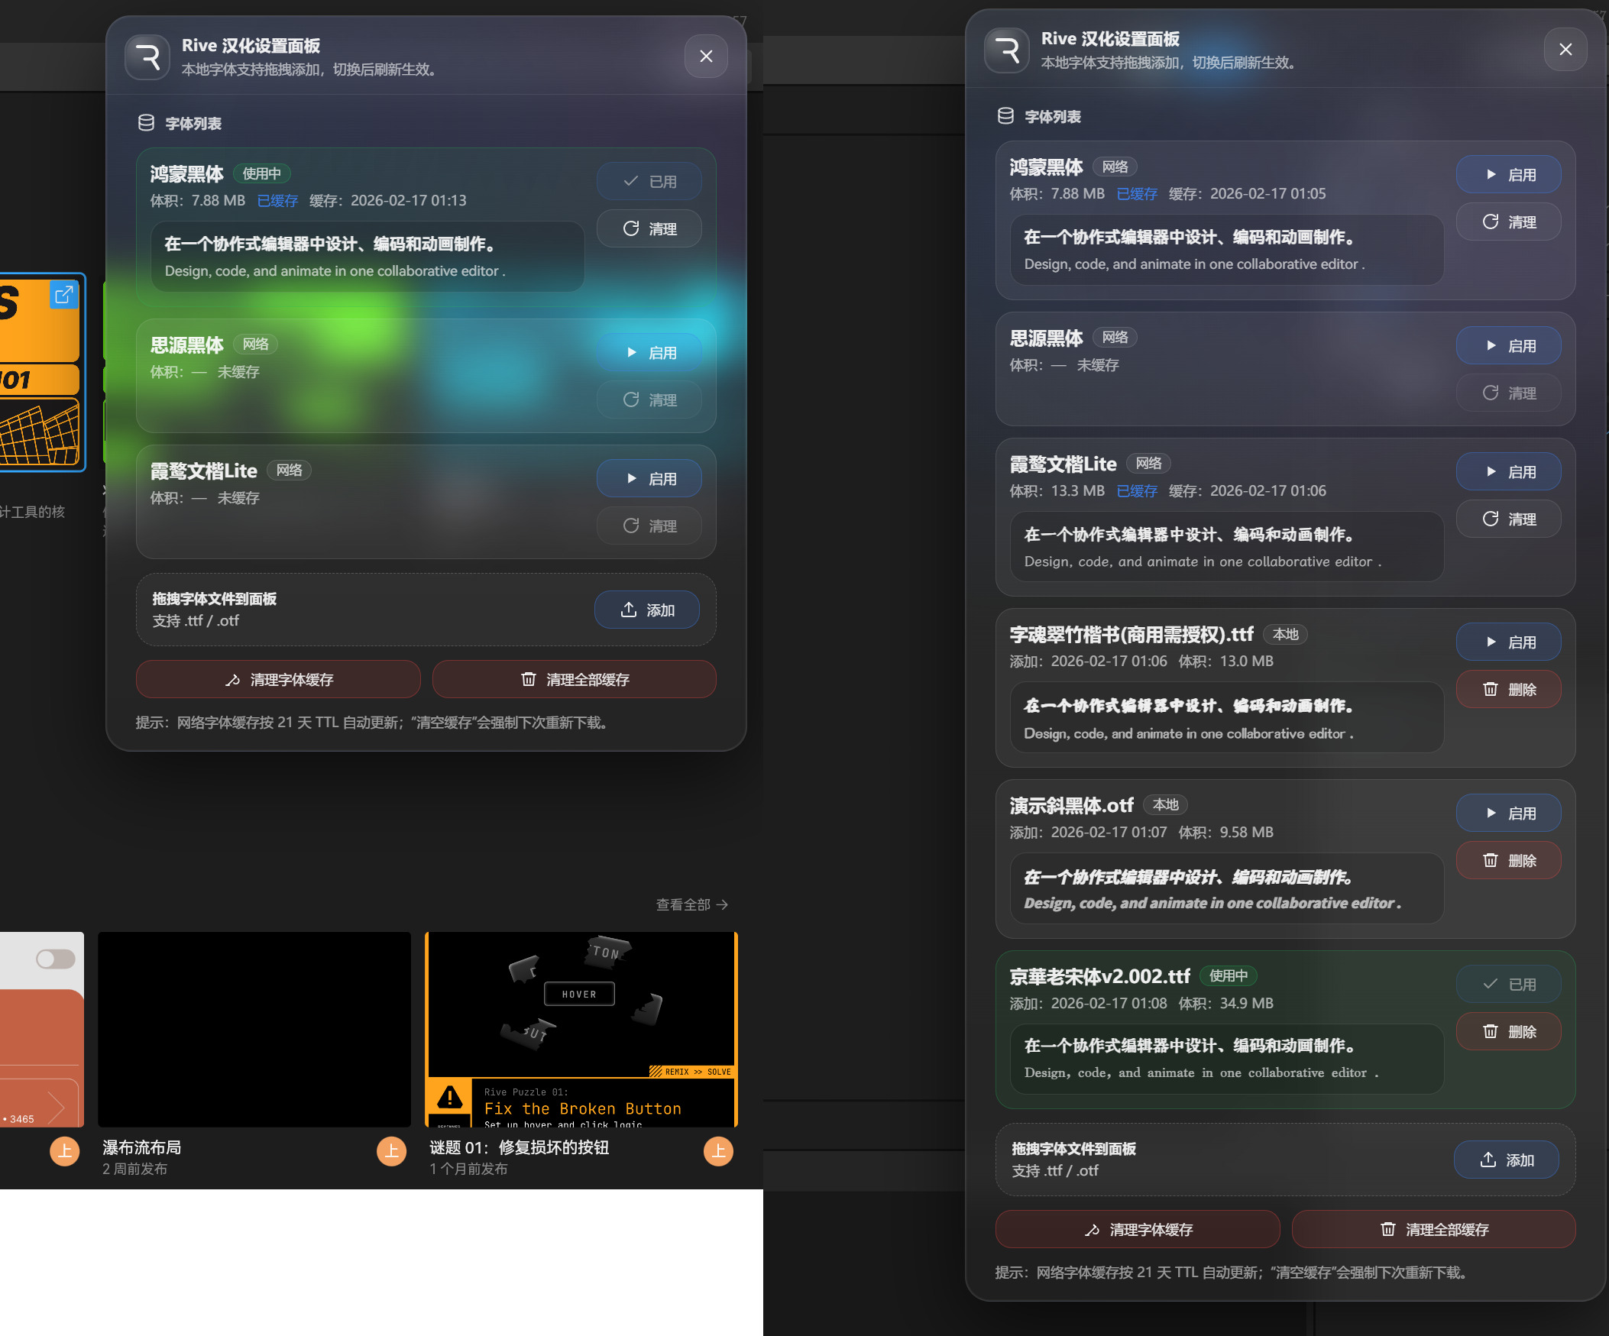
Task: Delete 字魂翠竹楷书 local font
Action: (x=1507, y=690)
